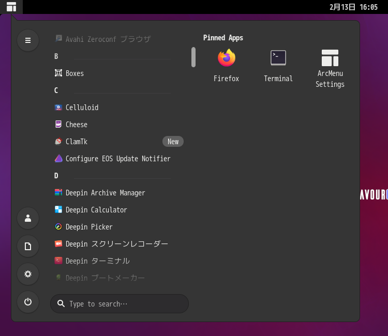Click the hamburger menu button in sidebar

pos(28,40)
